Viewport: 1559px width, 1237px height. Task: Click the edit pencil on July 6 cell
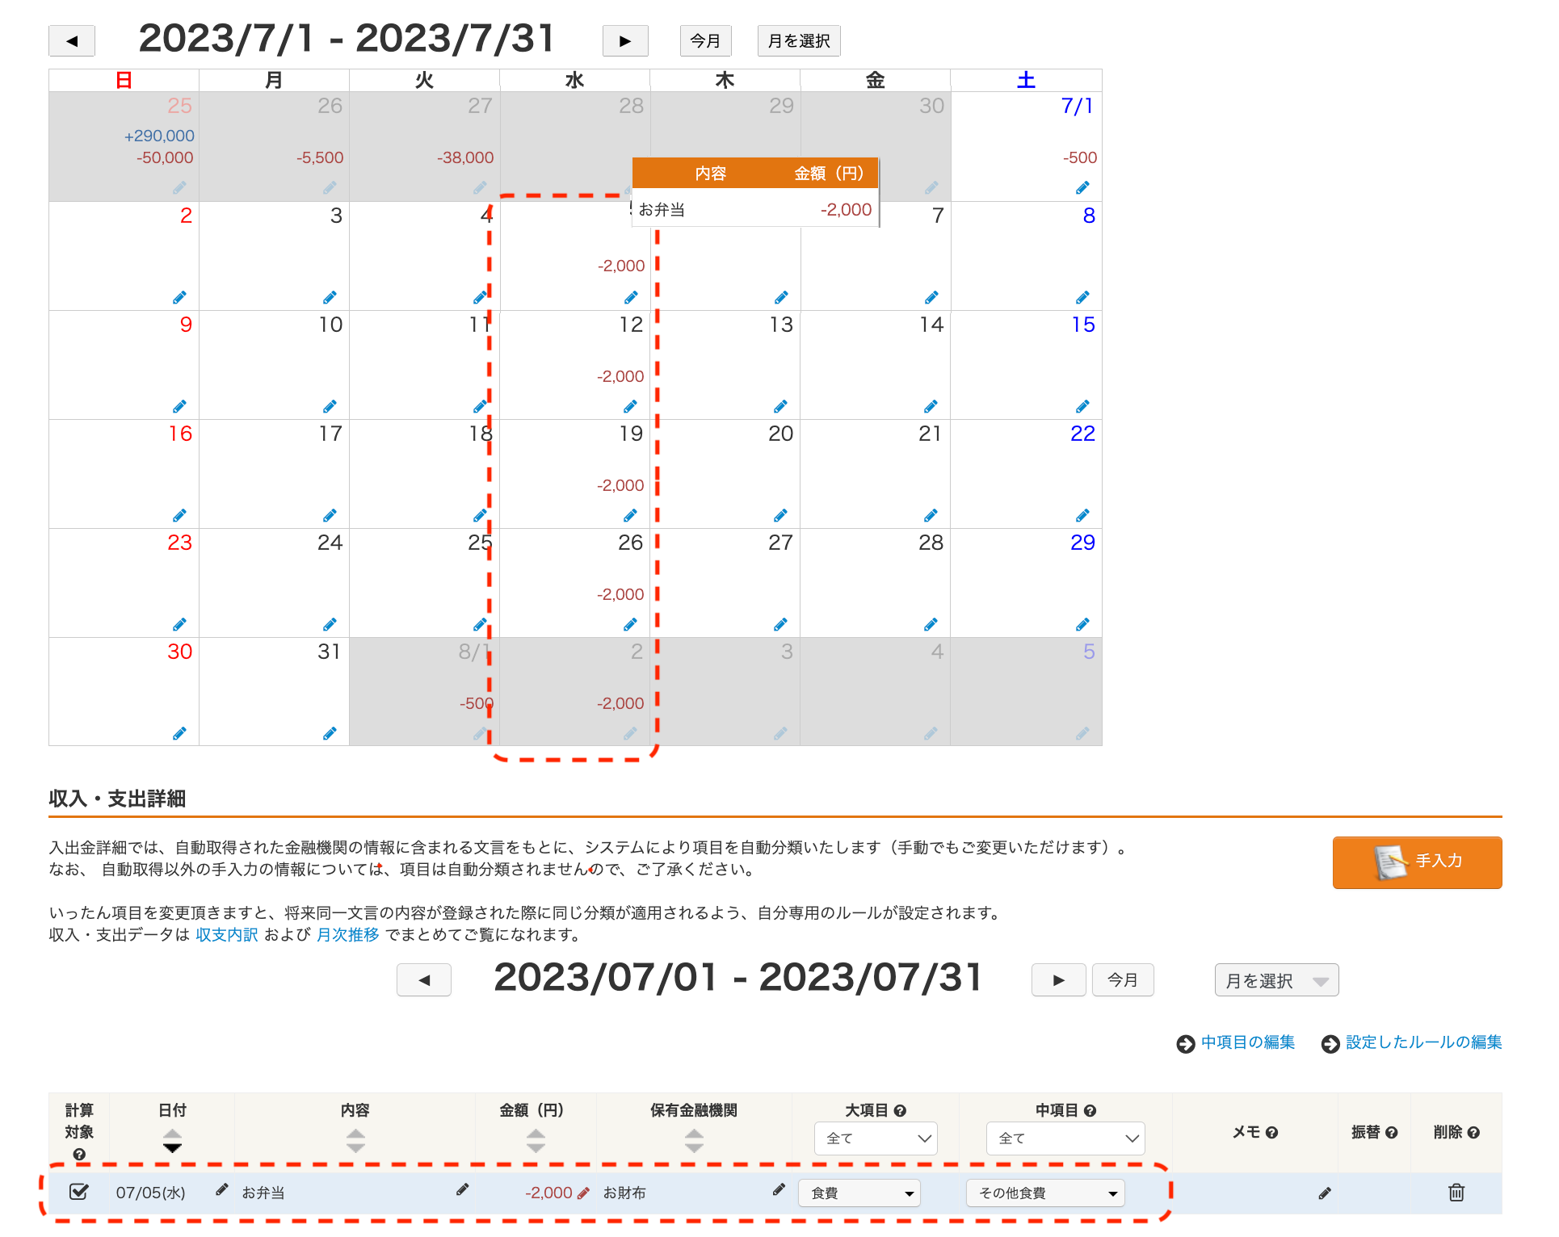tap(781, 298)
